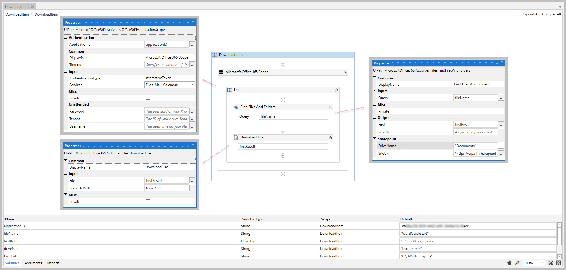Click the firstResult field in Download File activity
Image resolution: width=566 pixels, height=270 pixels.
[x=283, y=147]
